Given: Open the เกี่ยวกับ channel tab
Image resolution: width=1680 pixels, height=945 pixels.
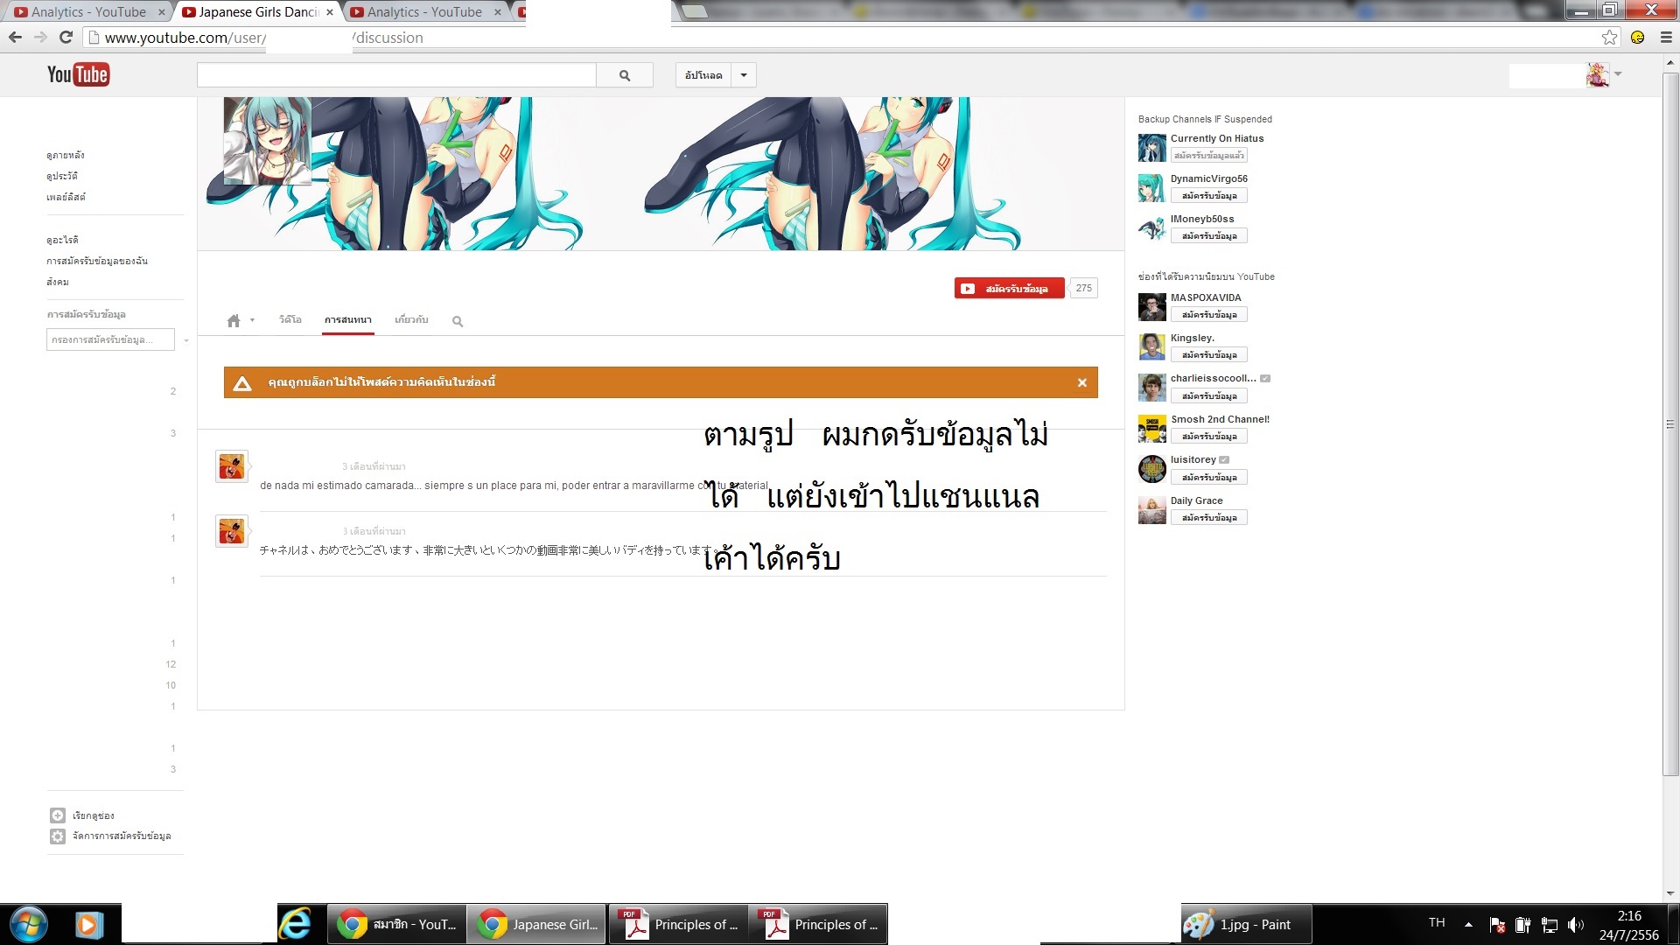Looking at the screenshot, I should [x=411, y=320].
